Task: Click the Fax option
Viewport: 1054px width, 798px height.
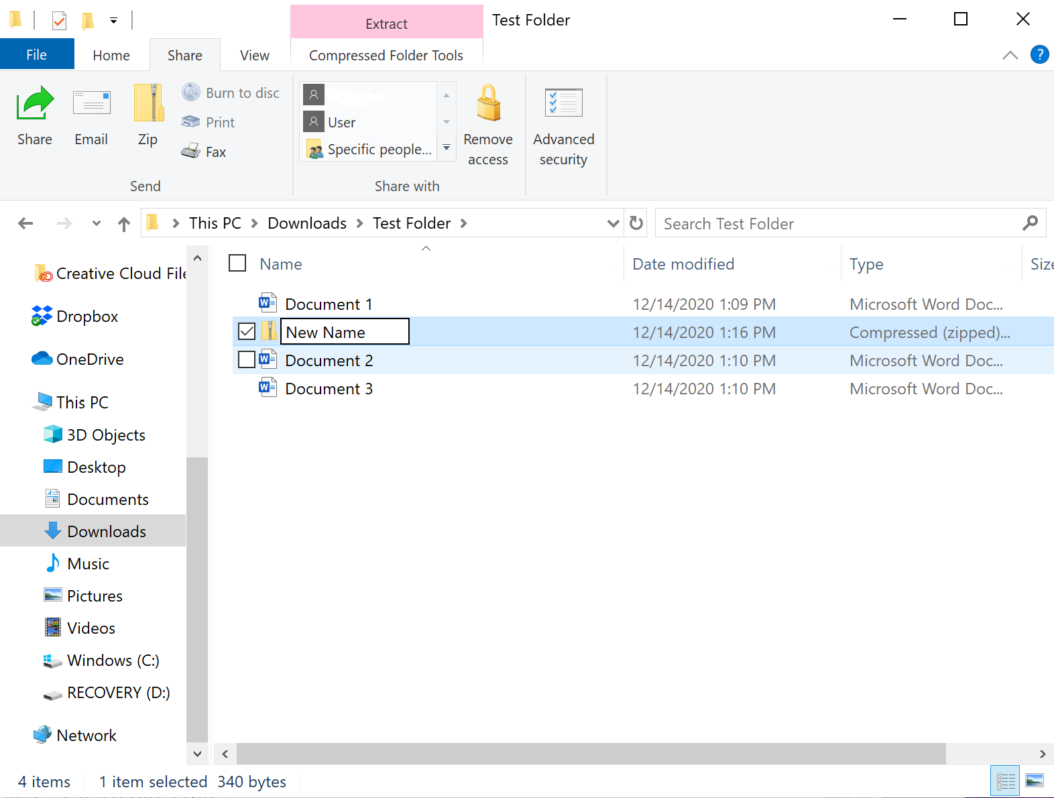Action: [x=204, y=152]
